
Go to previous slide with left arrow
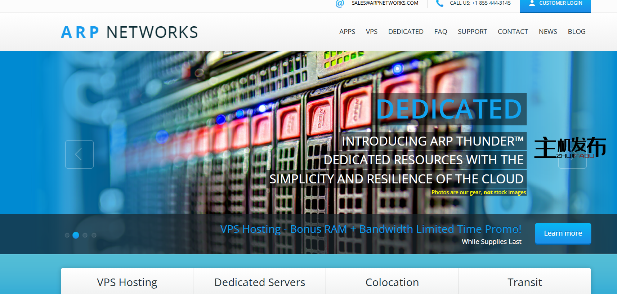(79, 154)
